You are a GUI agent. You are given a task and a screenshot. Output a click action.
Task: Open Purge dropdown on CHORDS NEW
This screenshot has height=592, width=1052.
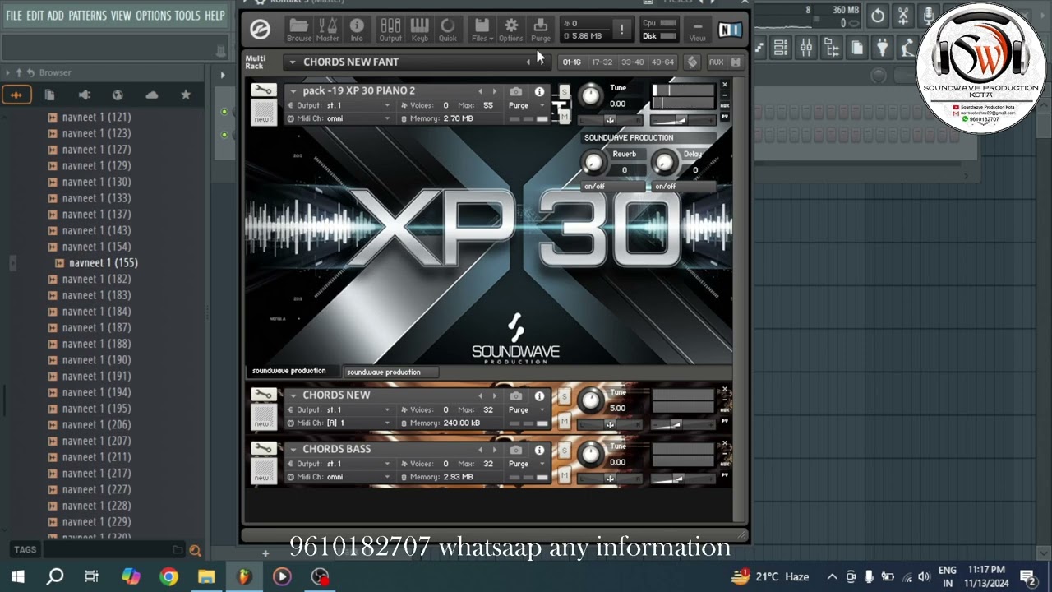[x=526, y=409]
